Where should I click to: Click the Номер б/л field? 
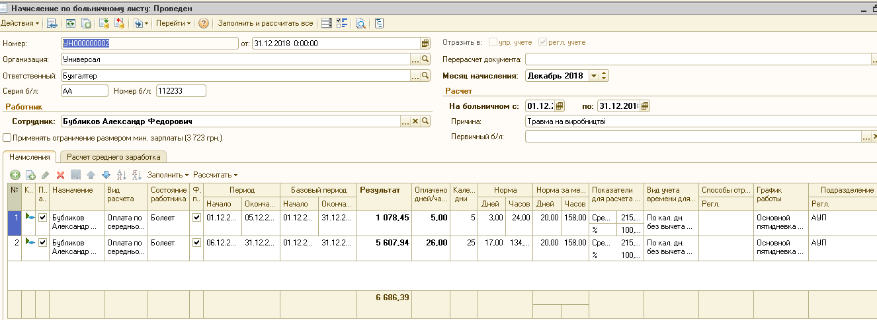181,90
